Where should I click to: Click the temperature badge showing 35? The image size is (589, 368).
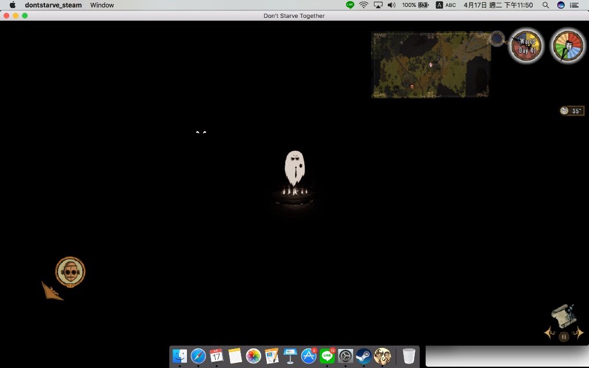pyautogui.click(x=572, y=110)
